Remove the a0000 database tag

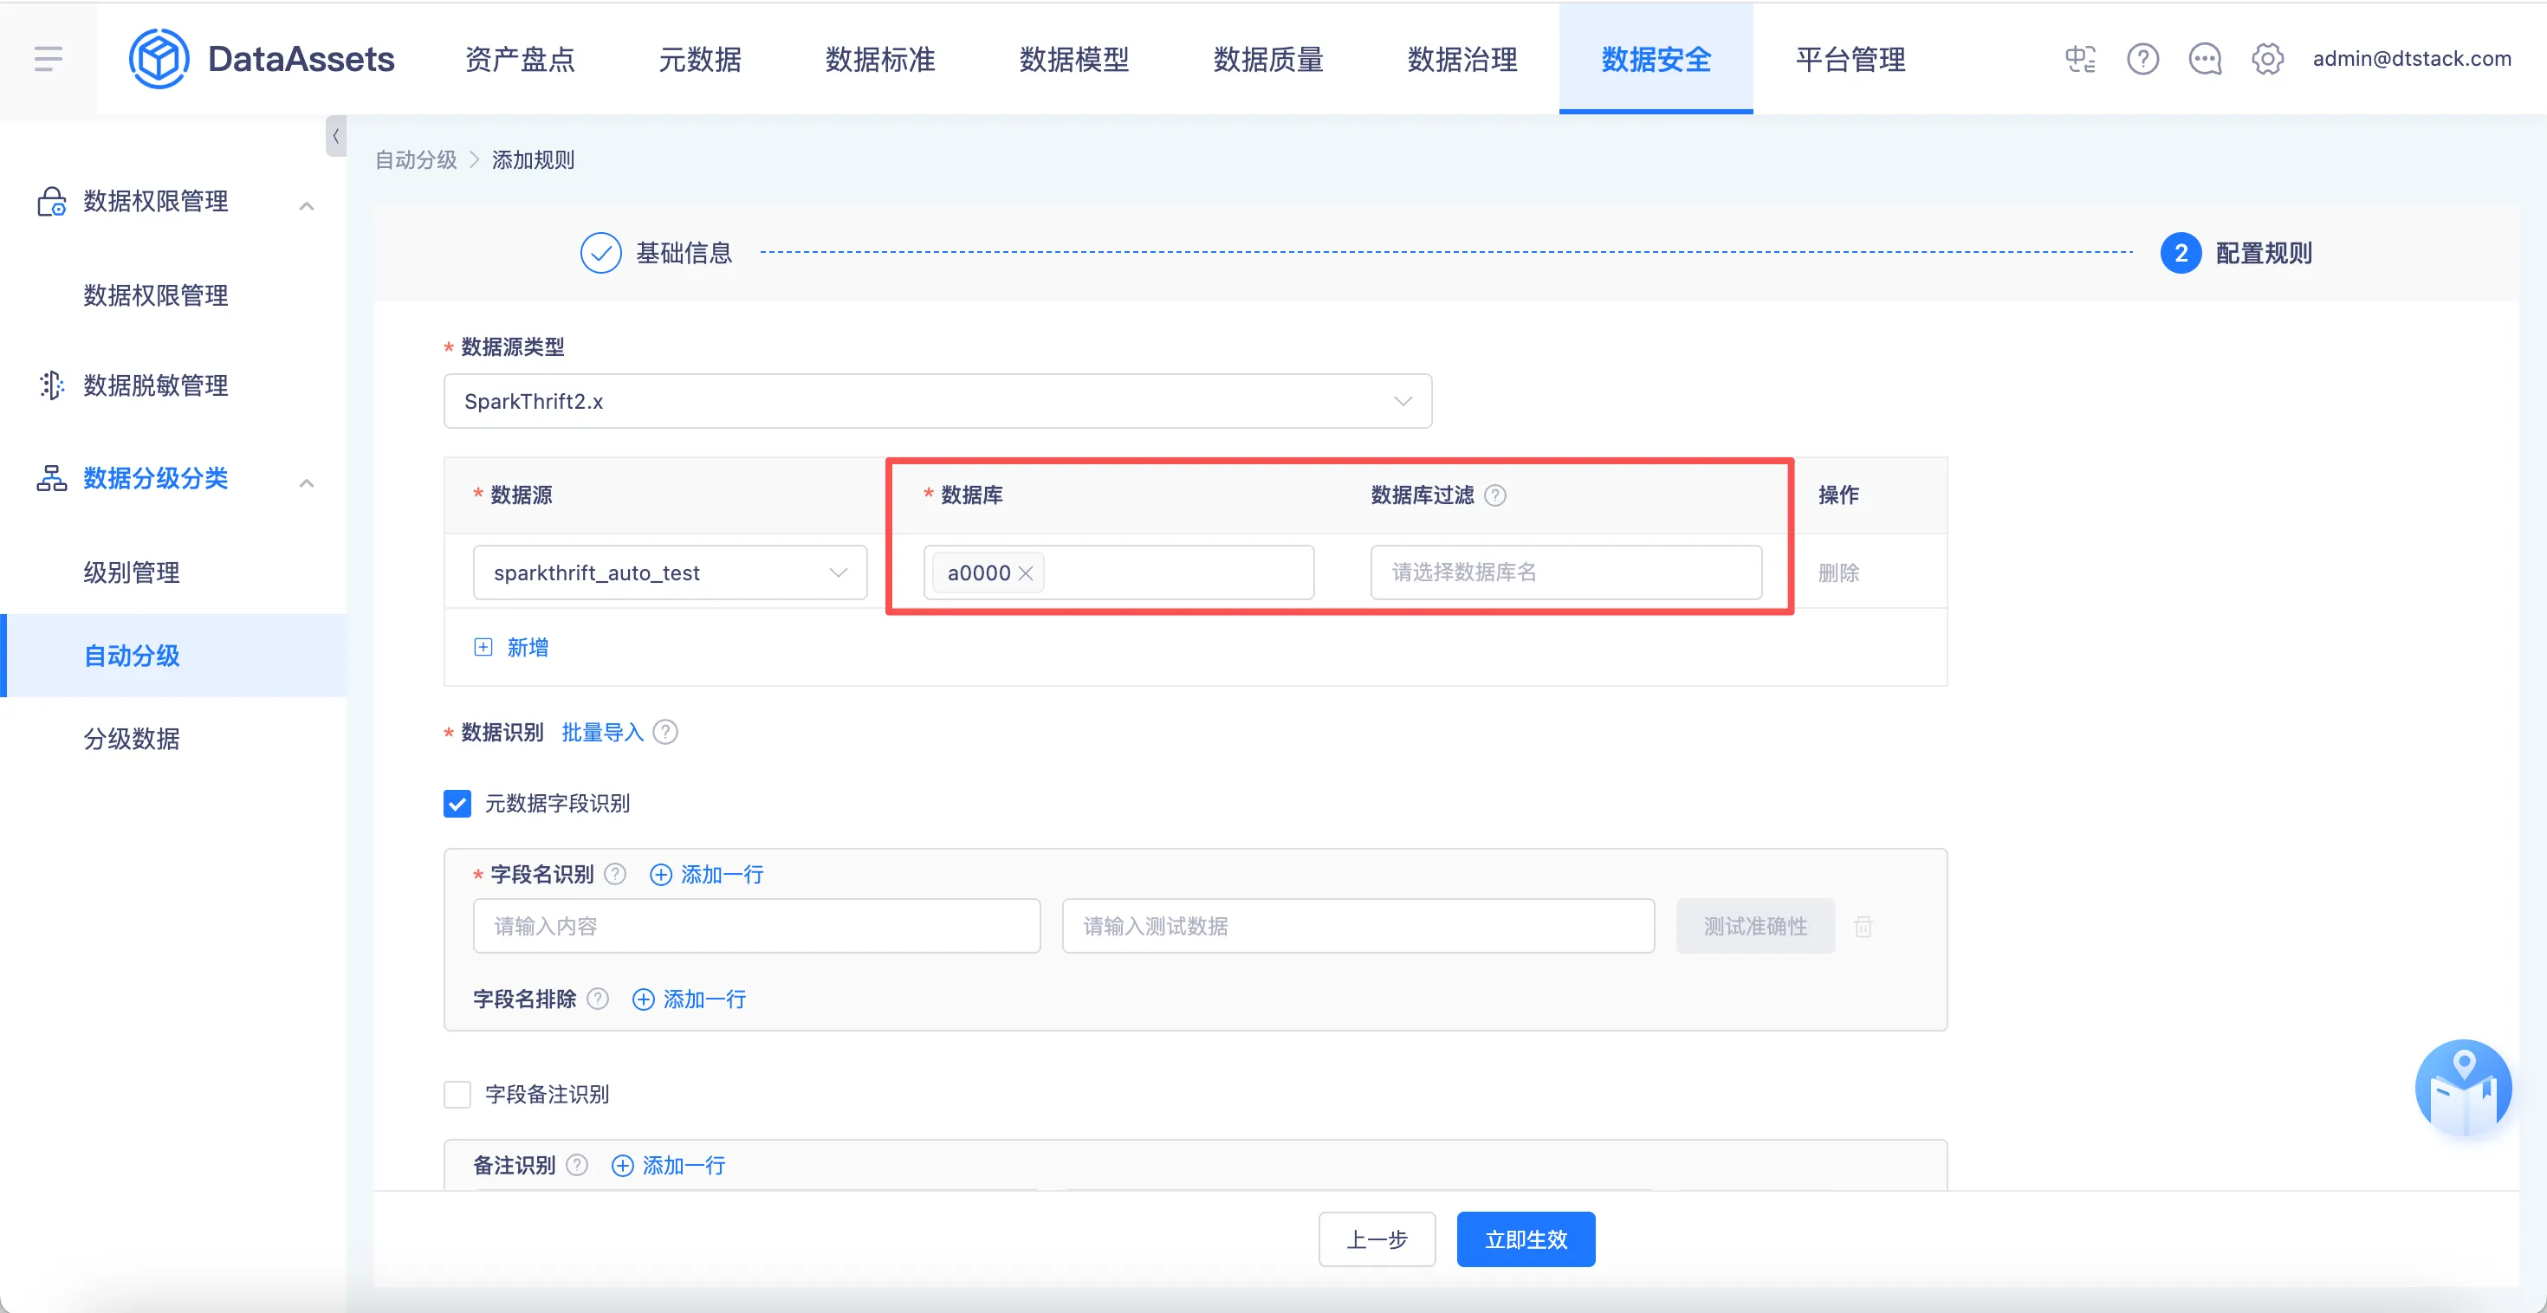[x=1026, y=573]
